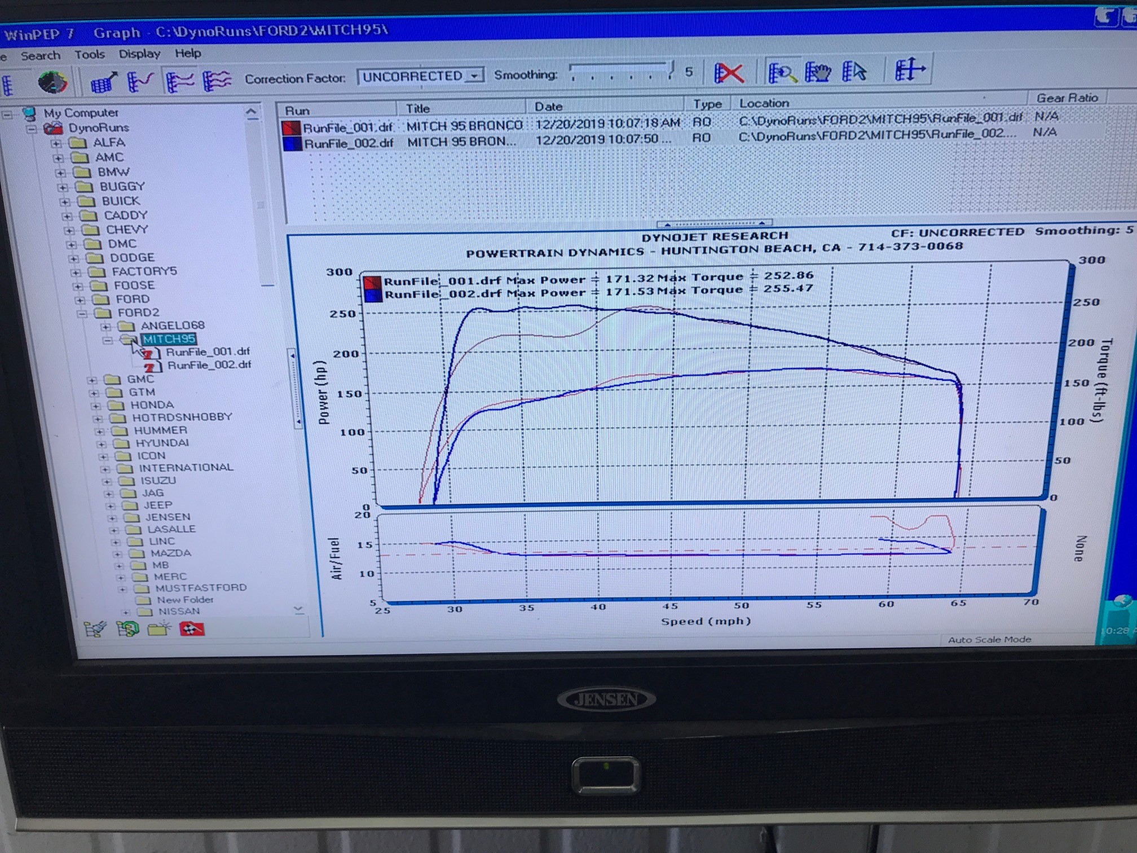1137x853 pixels.
Task: Click the 'Auto Scale Mode' status text
Action: [x=989, y=639]
